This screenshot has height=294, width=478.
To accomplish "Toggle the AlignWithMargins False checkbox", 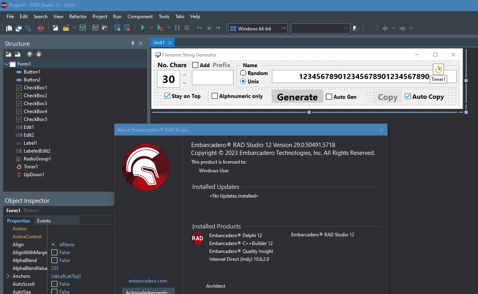I will [x=55, y=253].
